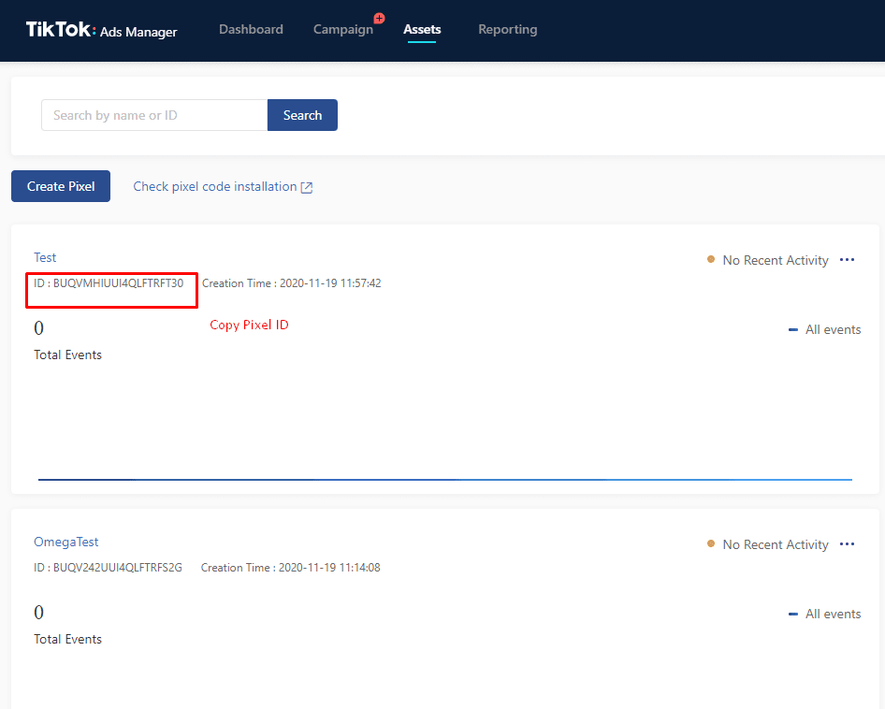
Task: Open the Dashboard tab
Action: tap(251, 30)
